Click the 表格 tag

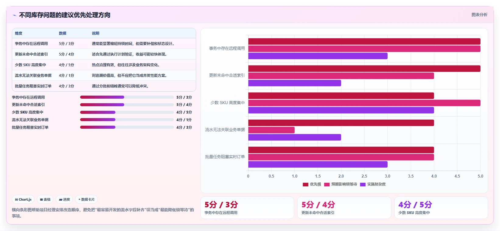(x=45, y=199)
